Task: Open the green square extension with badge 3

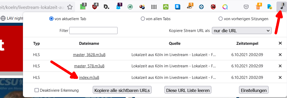Action: point(83,7)
